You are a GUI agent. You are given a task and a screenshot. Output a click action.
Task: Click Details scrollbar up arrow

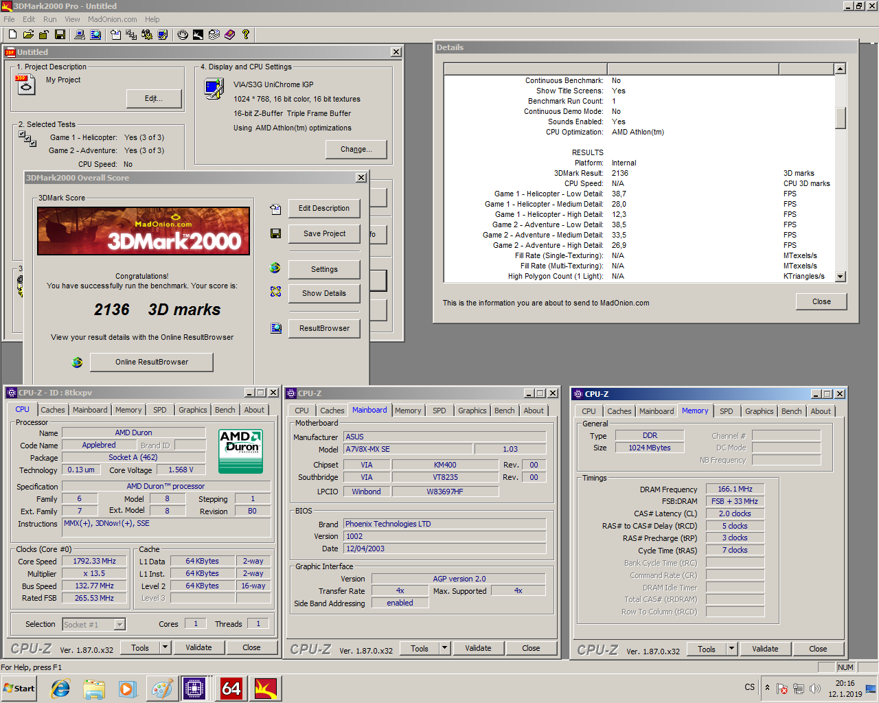click(840, 69)
